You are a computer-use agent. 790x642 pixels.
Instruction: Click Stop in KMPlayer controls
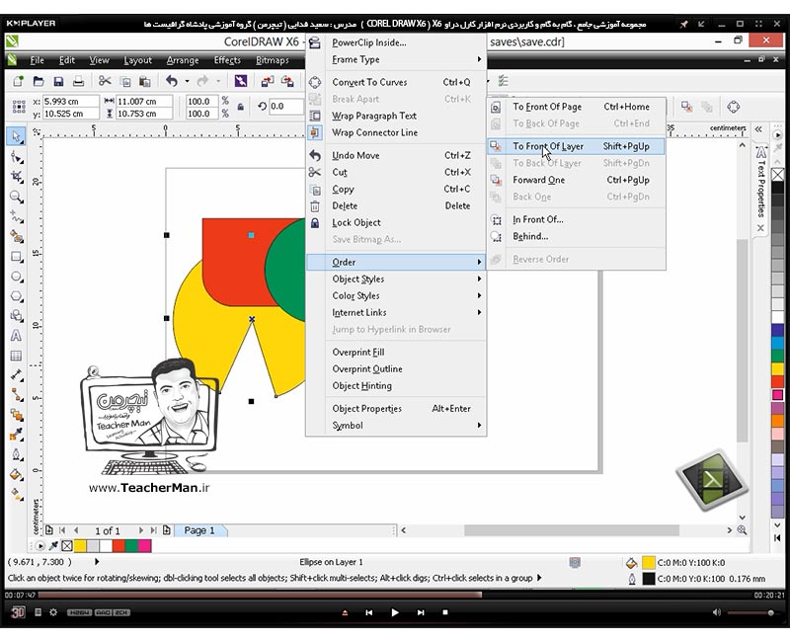click(445, 612)
